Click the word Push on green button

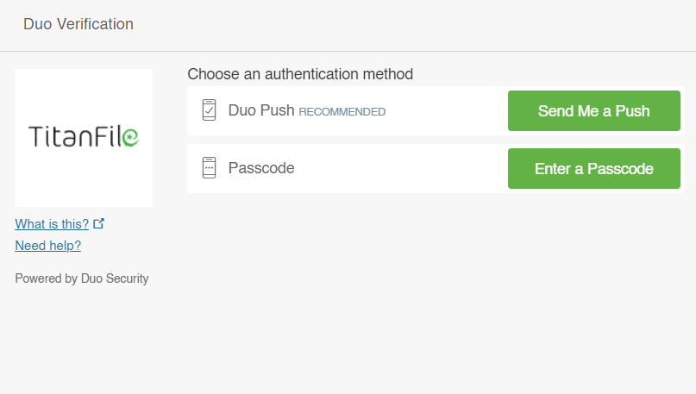tap(632, 111)
